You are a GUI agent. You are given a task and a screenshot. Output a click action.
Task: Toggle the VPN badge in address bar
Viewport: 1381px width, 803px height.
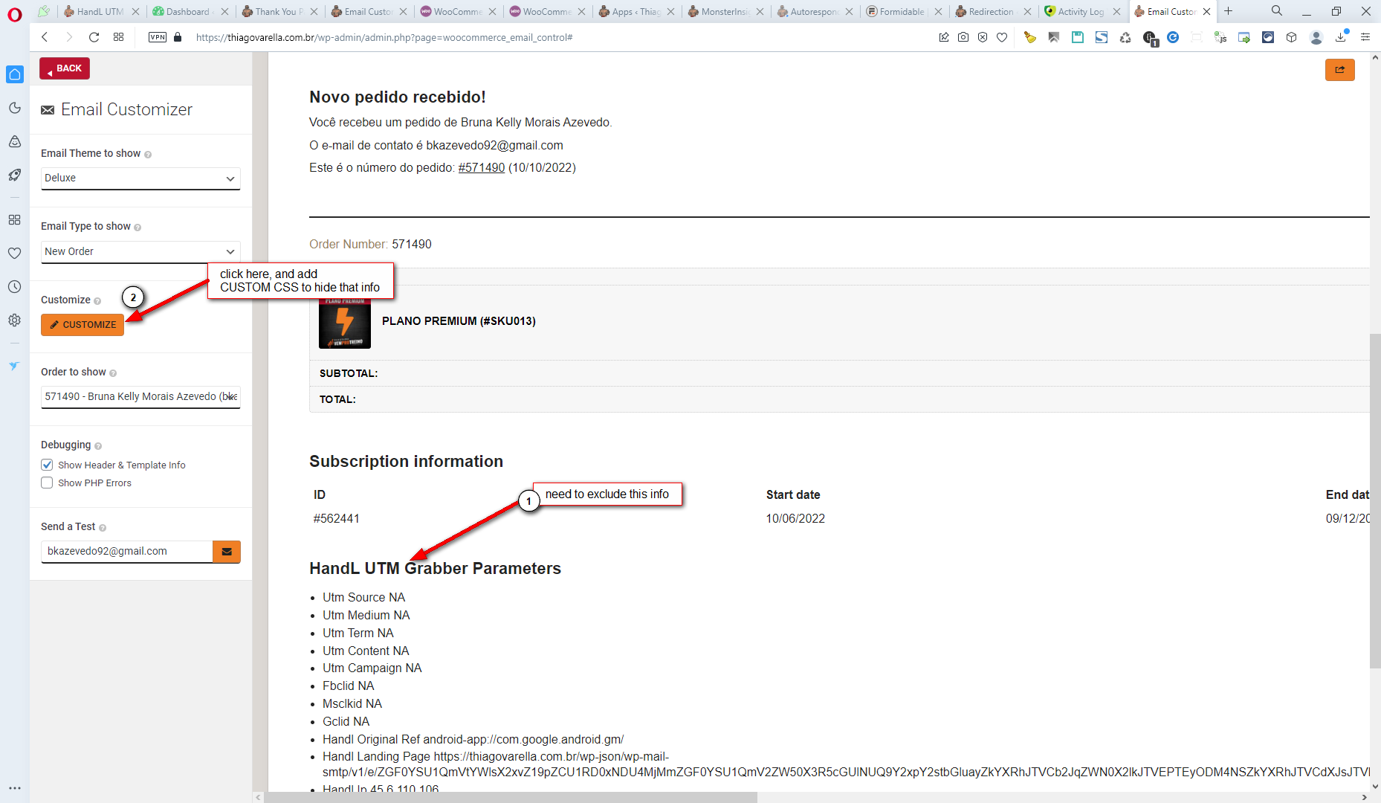point(158,37)
